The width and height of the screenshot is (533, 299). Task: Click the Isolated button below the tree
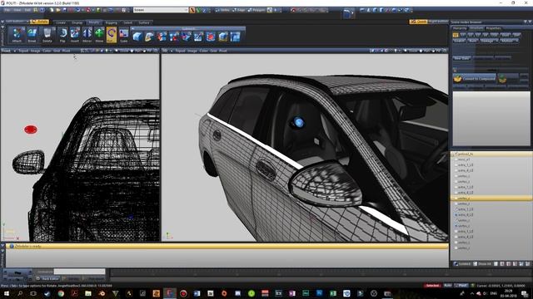pos(463,264)
